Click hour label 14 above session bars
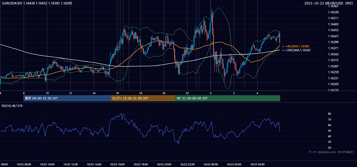 (x=94, y=93)
